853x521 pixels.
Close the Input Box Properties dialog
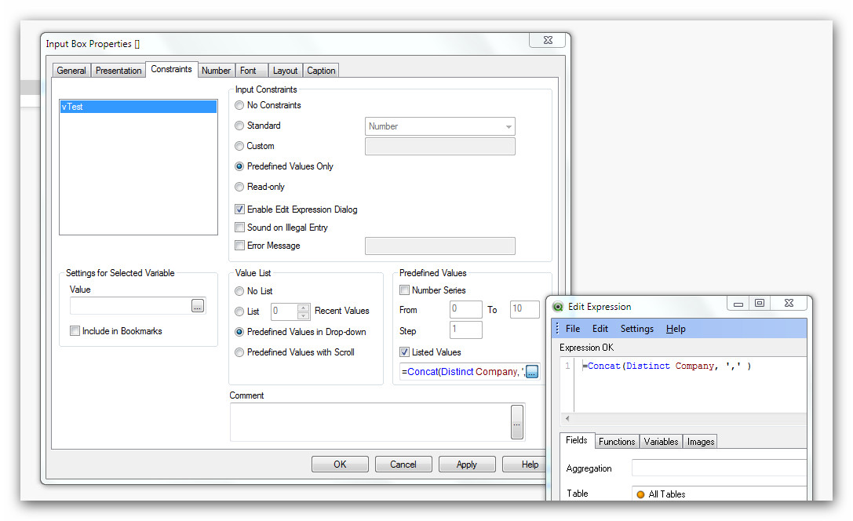coord(548,40)
